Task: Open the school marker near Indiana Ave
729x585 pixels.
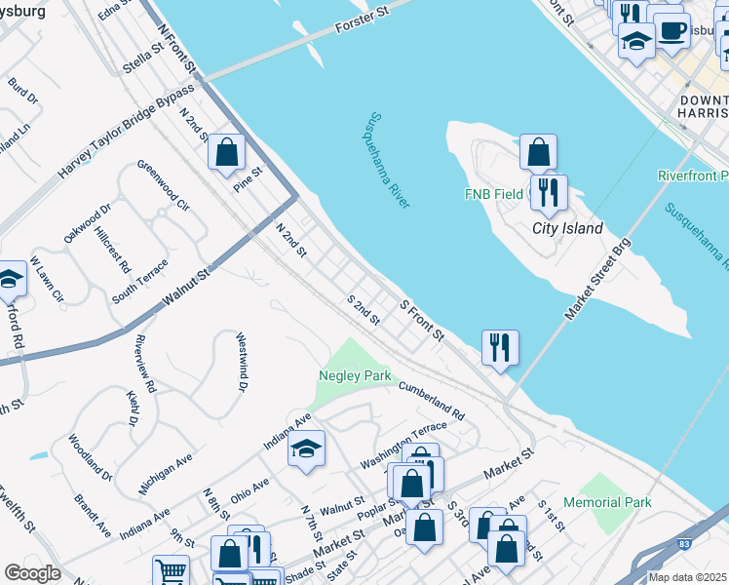Action: [306, 449]
